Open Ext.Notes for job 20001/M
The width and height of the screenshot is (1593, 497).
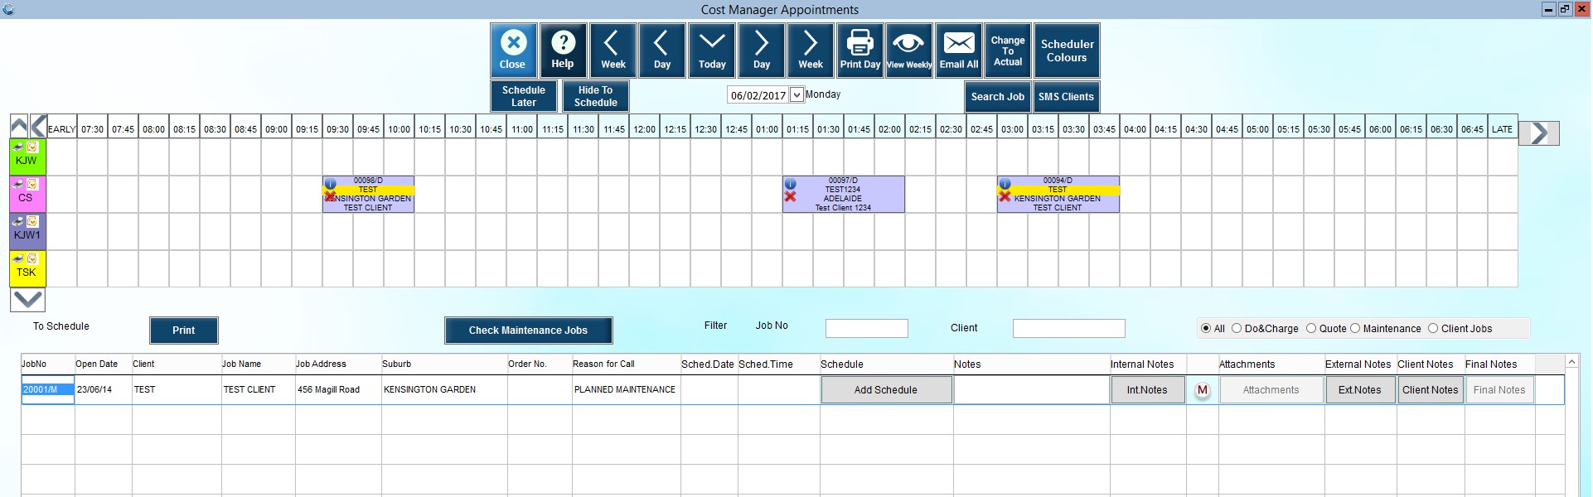1360,390
